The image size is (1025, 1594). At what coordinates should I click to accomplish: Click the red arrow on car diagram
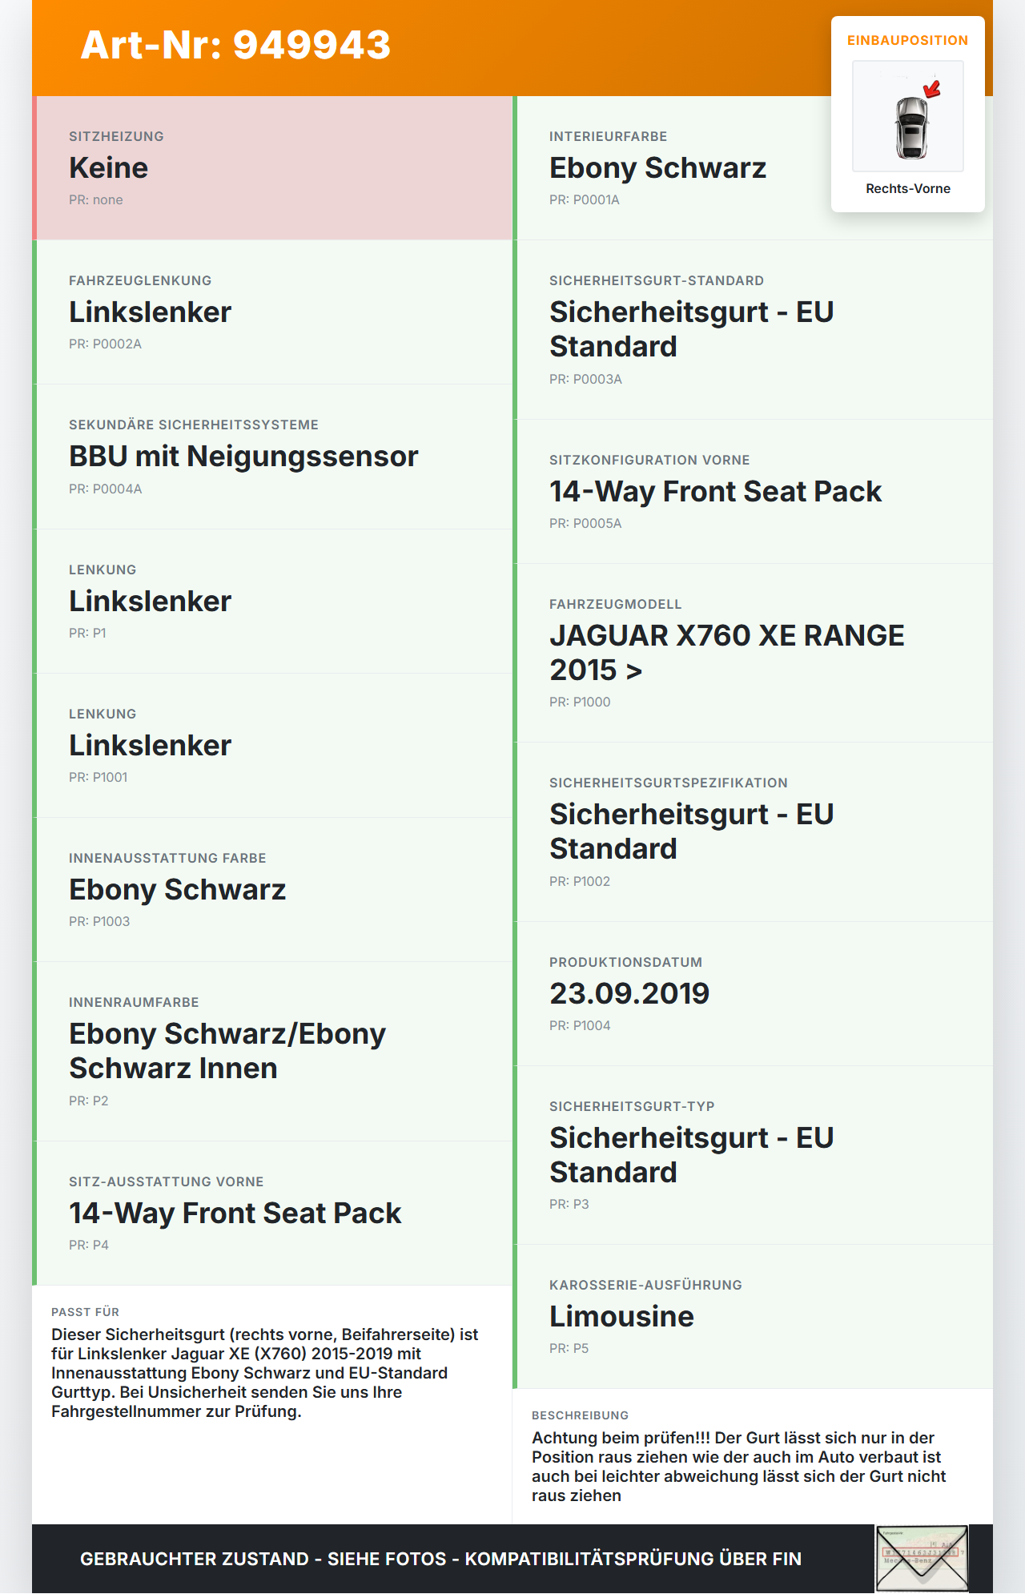point(932,89)
